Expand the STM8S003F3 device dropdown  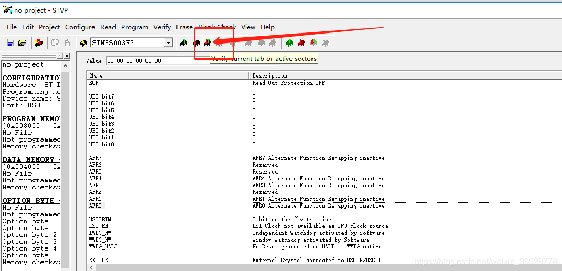click(x=168, y=43)
